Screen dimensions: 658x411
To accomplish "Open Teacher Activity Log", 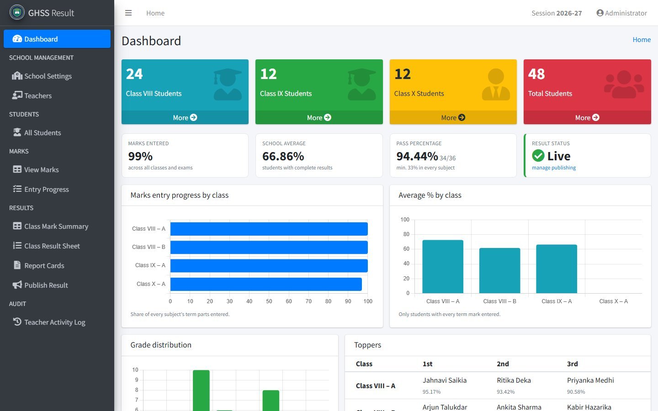I will pyautogui.click(x=57, y=322).
